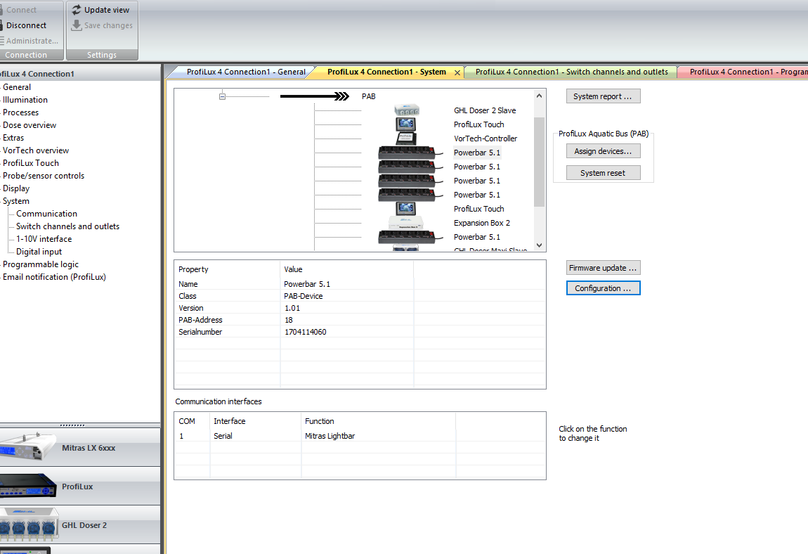Click the Administrate toolbar item

click(31, 41)
